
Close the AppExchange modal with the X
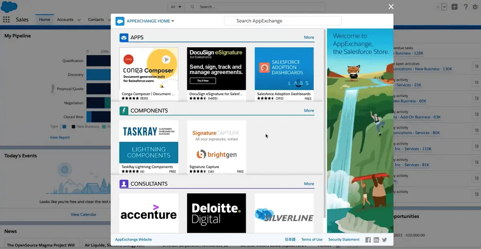(x=391, y=6)
